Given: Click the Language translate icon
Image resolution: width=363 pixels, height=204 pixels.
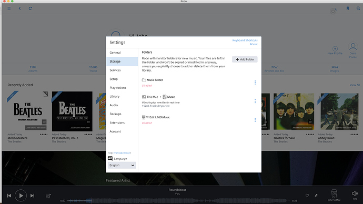Looking at the screenshot, I should click(x=110, y=158).
